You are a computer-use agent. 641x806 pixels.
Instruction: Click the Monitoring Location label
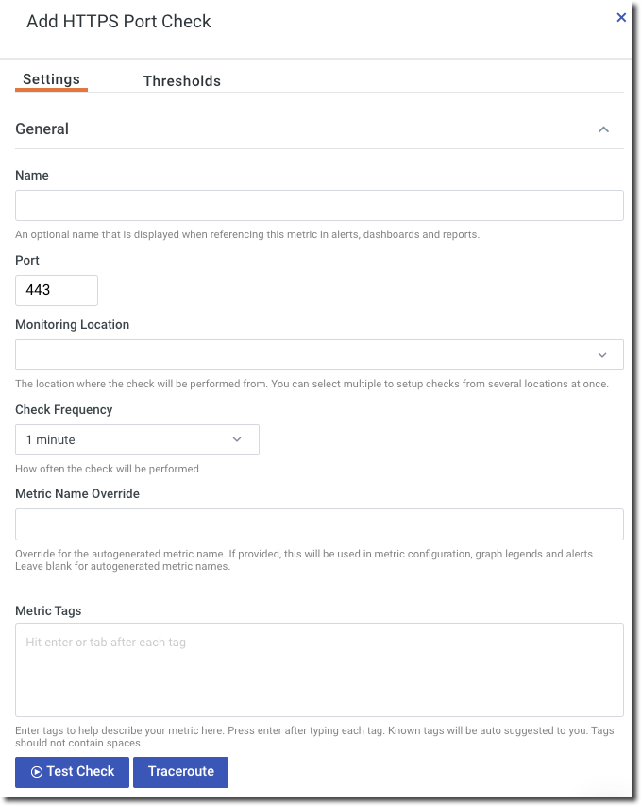[73, 325]
